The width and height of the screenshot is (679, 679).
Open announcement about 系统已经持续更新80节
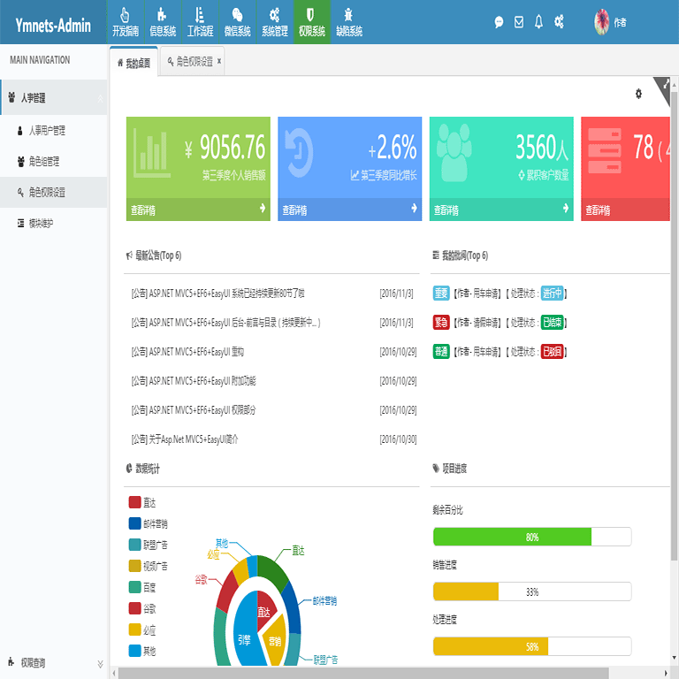tap(217, 294)
